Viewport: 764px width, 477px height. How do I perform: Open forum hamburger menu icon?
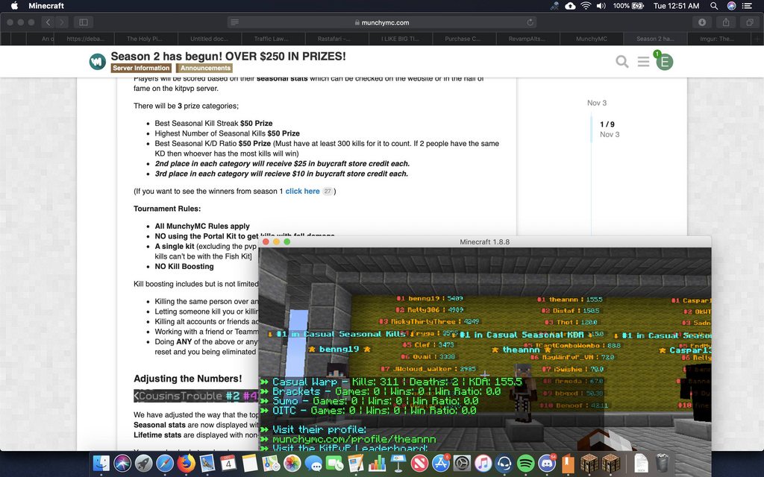[643, 61]
